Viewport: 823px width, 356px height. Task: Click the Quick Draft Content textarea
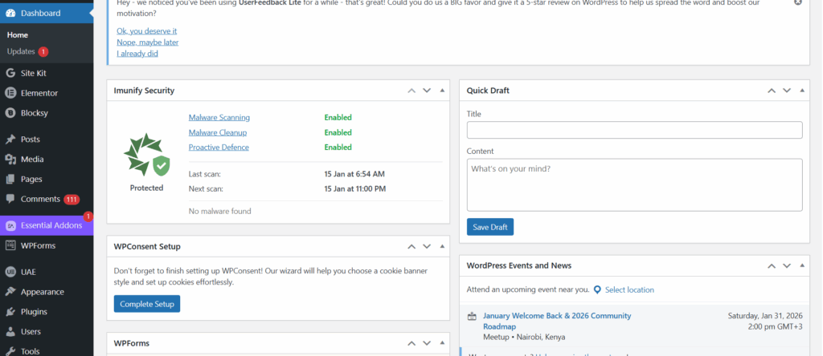tap(635, 184)
